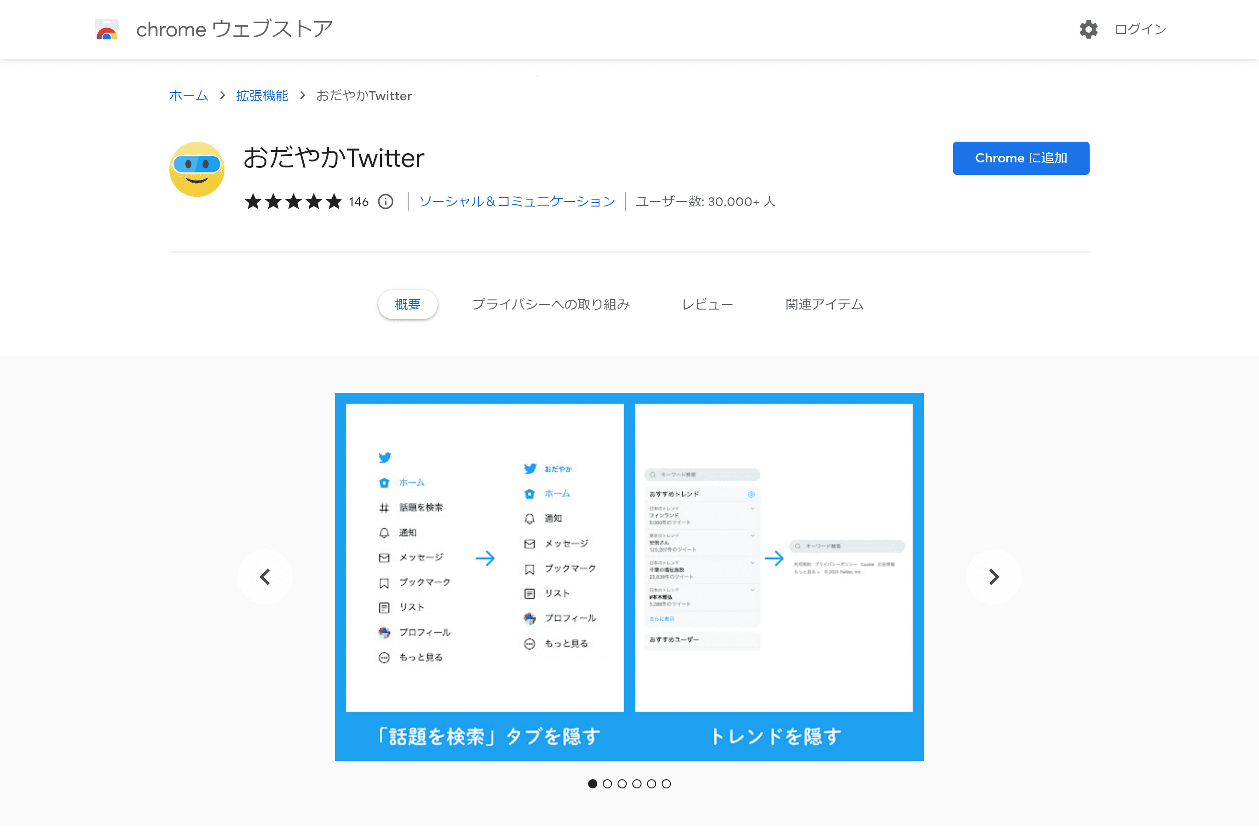
Task: Click the Chrome Web Store logo icon
Action: pos(106,29)
